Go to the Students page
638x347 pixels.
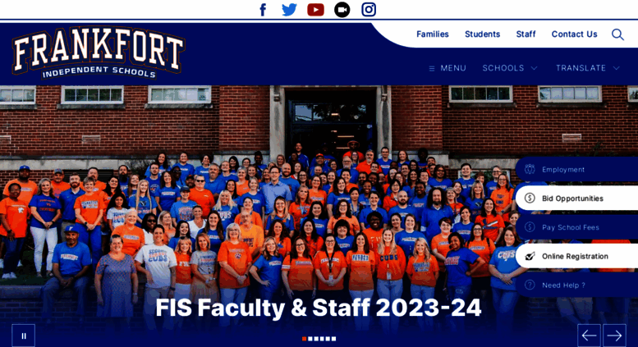482,34
